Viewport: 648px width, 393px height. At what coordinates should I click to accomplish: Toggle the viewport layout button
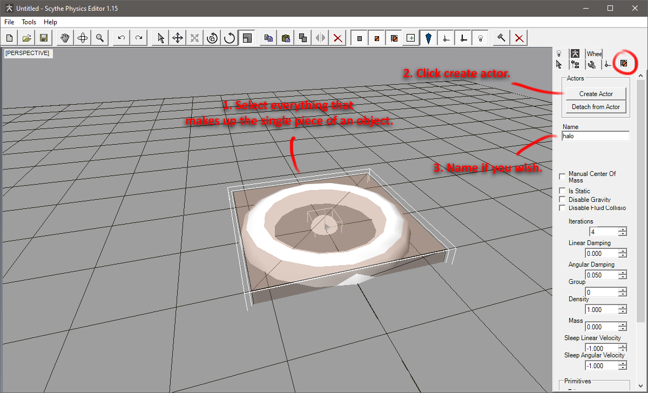pyautogui.click(x=247, y=38)
